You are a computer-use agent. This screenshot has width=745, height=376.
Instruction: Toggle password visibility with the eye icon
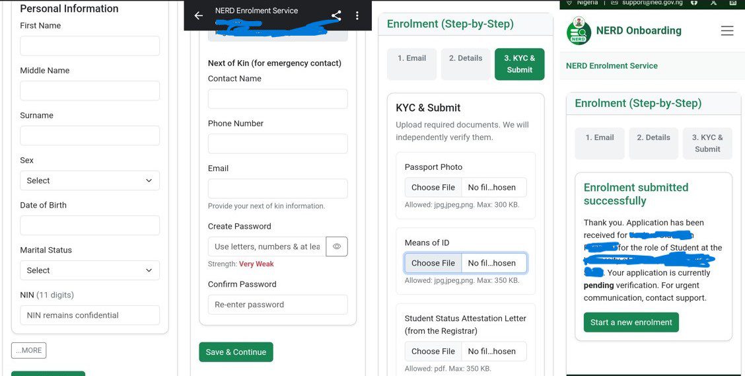tap(337, 246)
